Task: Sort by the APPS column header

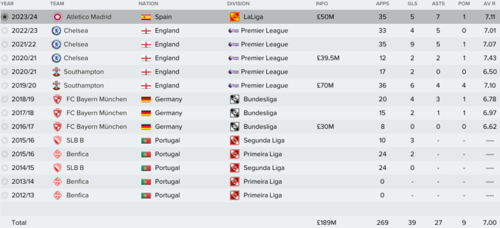Action: pos(382,4)
